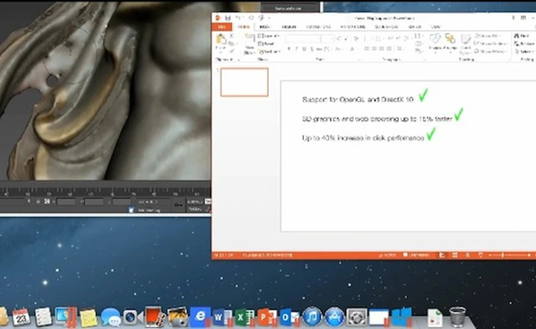Open the FILE tab

coord(221,27)
